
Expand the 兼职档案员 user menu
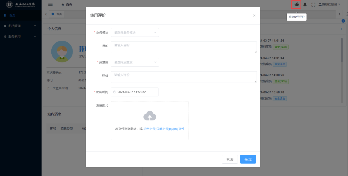coord(329,4)
